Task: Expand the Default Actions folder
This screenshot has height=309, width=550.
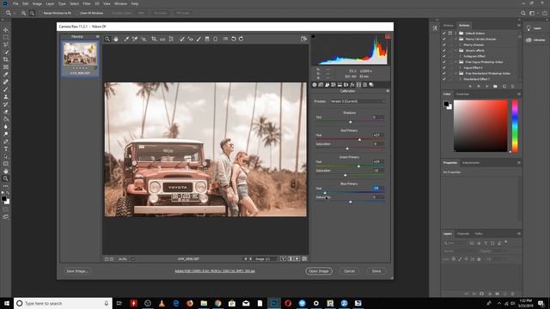Action: click(456, 33)
